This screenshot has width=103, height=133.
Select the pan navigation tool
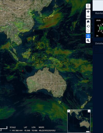88,36
